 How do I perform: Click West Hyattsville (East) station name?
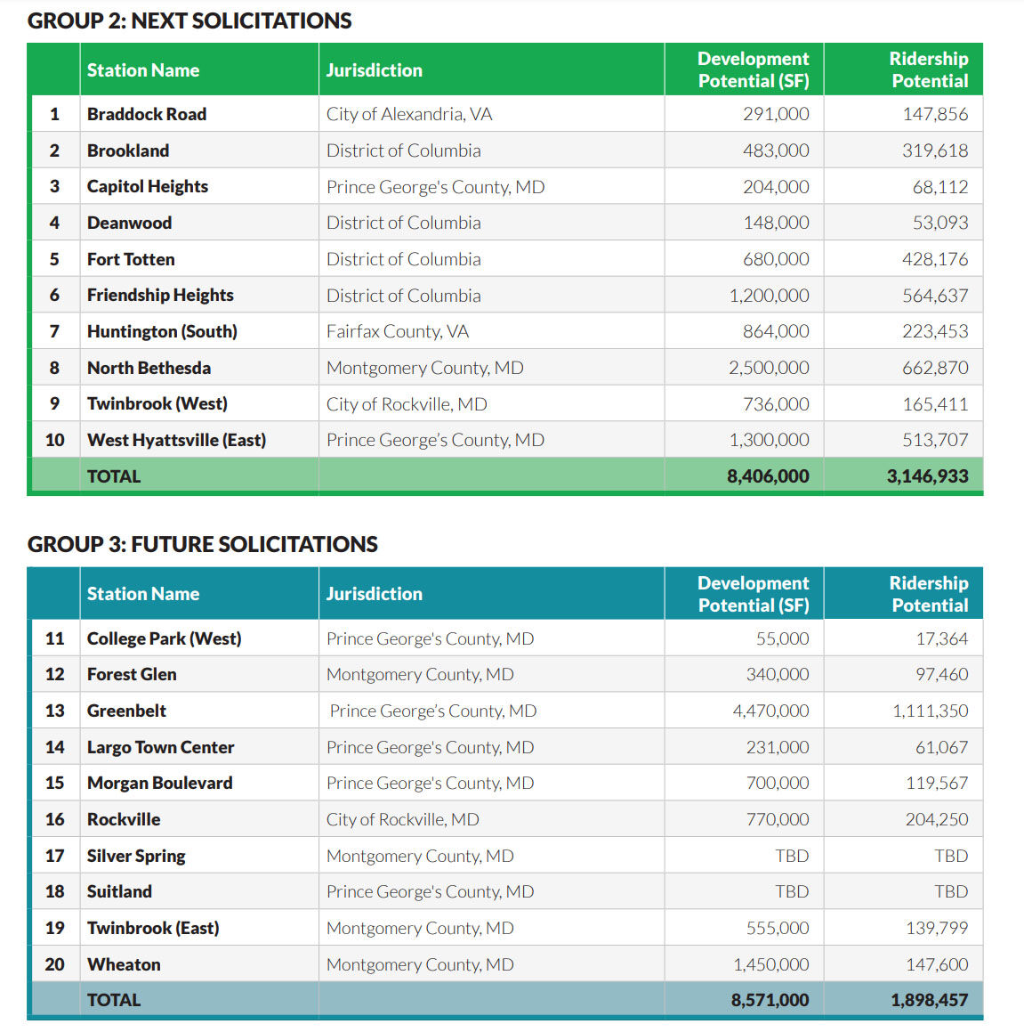[x=176, y=440]
